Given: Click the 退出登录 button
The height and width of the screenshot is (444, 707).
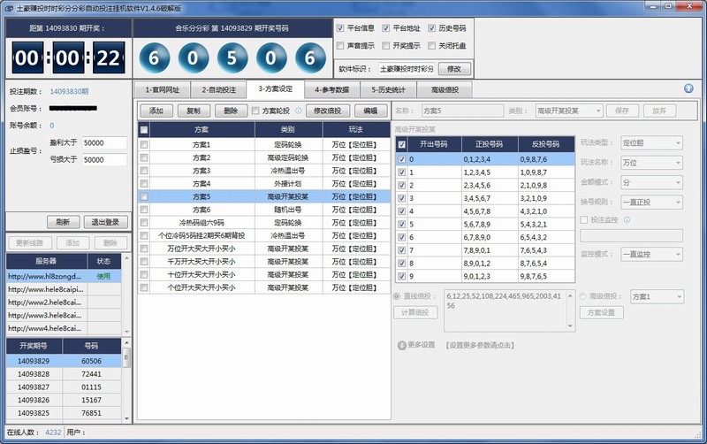Looking at the screenshot, I should (104, 222).
